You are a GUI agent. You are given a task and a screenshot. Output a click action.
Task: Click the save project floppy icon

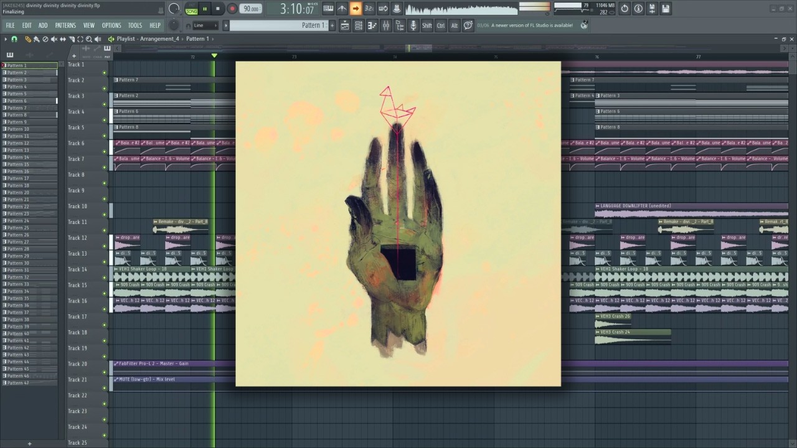point(666,9)
